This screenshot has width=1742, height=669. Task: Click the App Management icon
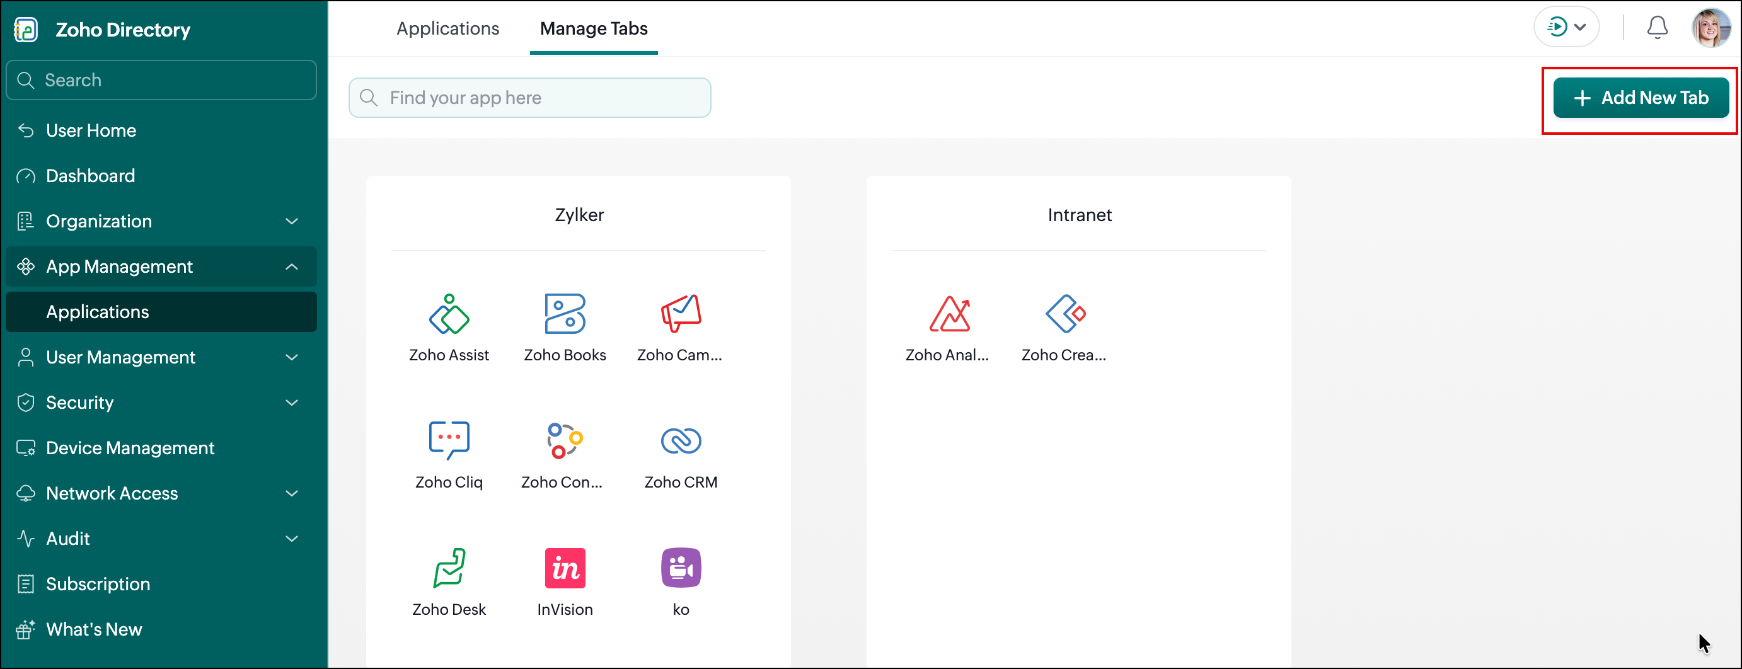pos(26,266)
